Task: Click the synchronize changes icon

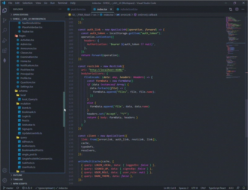Action: (x=18, y=188)
